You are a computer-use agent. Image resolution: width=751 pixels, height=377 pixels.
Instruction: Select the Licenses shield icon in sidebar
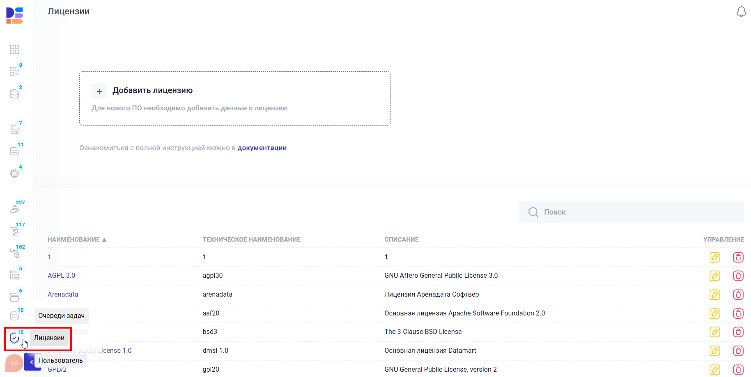[x=14, y=338]
